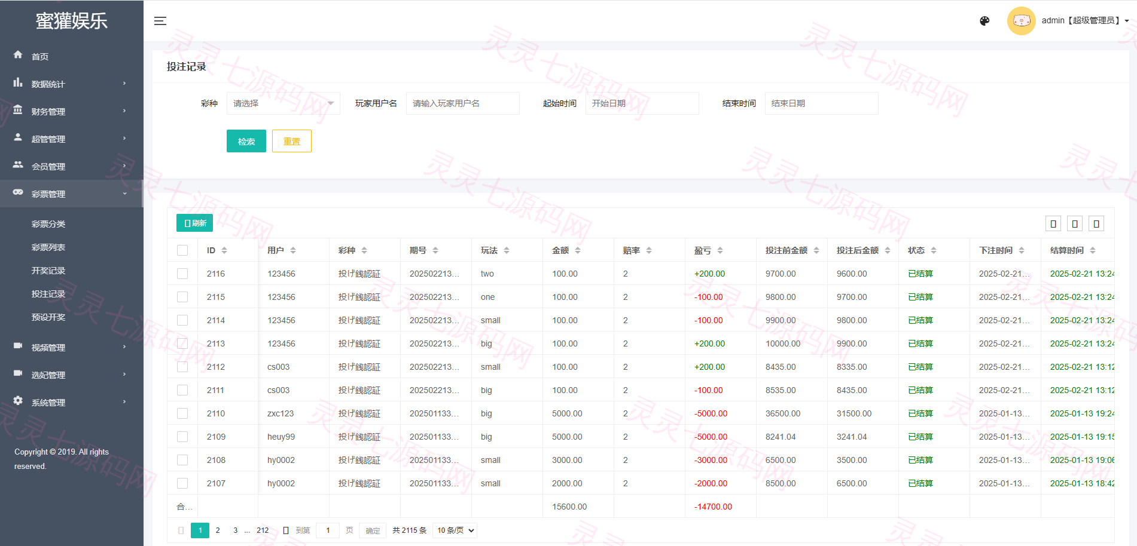Click the 视频管理 camera icon
This screenshot has width=1137, height=546.
coord(18,346)
